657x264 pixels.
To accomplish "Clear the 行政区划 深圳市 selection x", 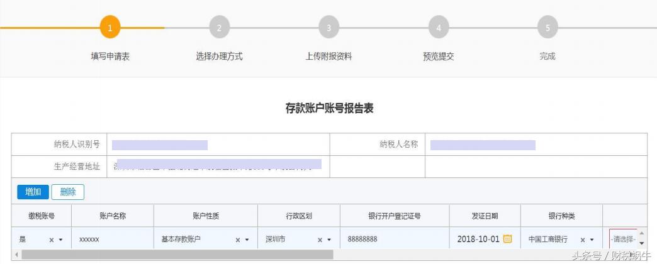I will click(x=320, y=239).
